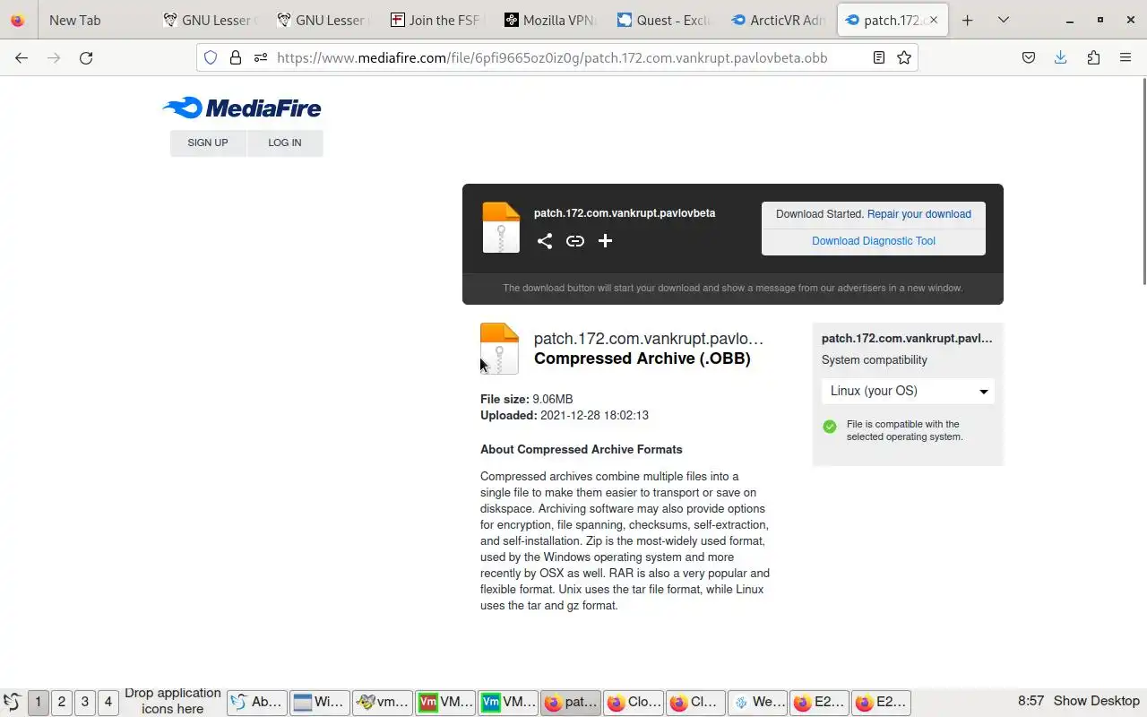The width and height of the screenshot is (1147, 717).
Task: Open a new tab with plus button
Action: [968, 20]
